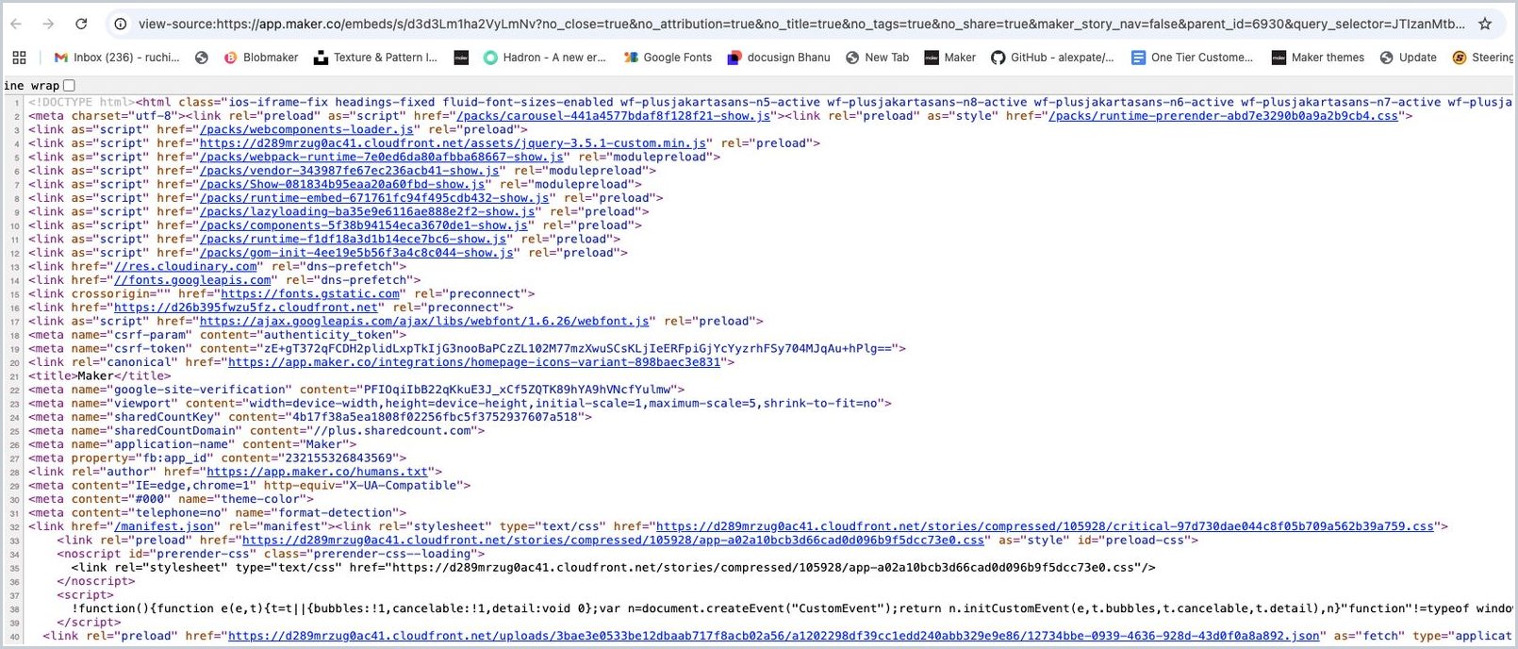Open the GitHub - alexpate bookmark
The height and width of the screenshot is (649, 1518).
[x=1052, y=58]
